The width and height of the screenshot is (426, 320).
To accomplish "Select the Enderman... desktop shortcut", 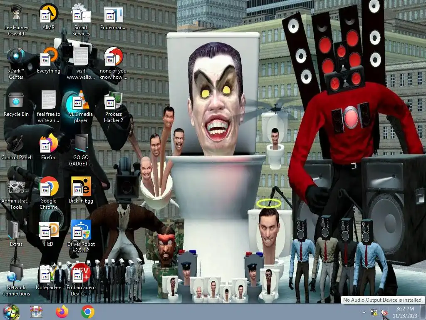I will pyautogui.click(x=113, y=17).
